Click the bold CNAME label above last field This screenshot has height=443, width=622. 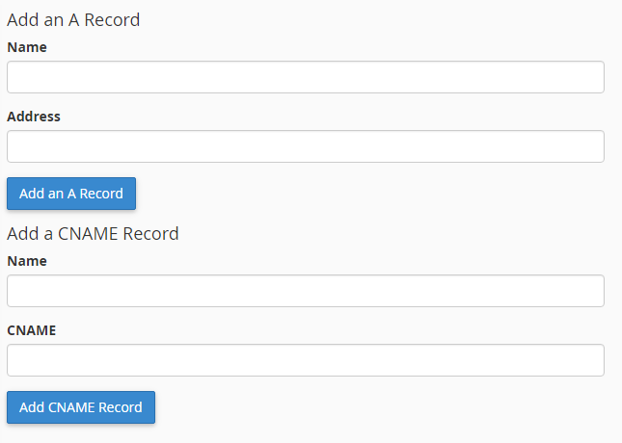31,330
